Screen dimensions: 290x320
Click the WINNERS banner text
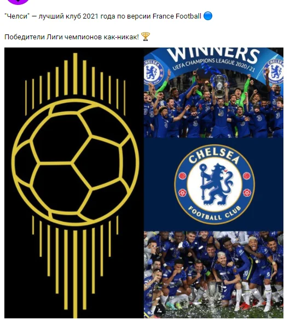[213, 54]
